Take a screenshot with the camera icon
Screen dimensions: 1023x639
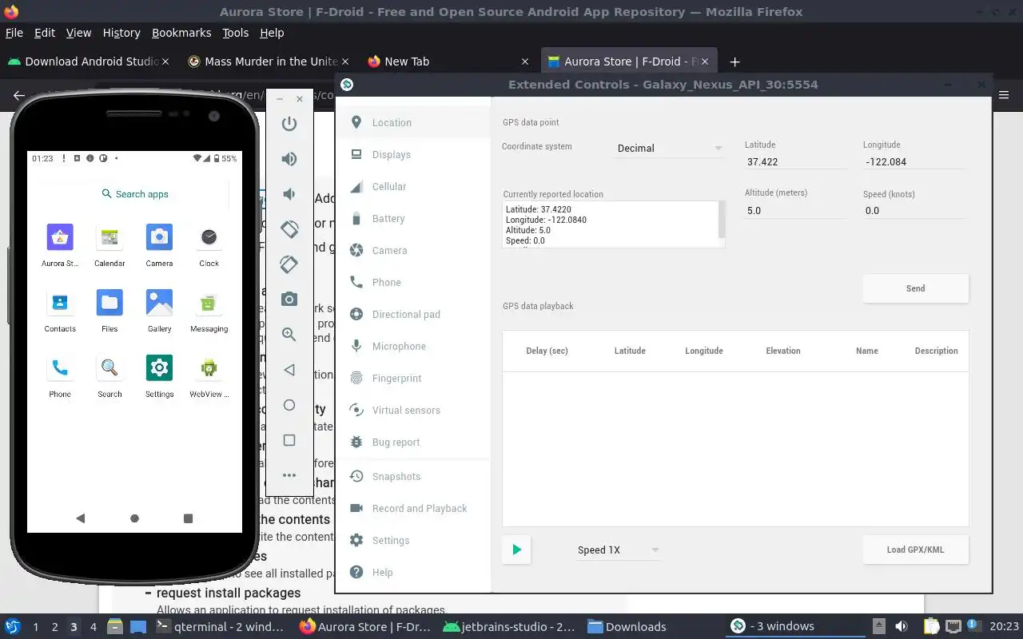(289, 300)
